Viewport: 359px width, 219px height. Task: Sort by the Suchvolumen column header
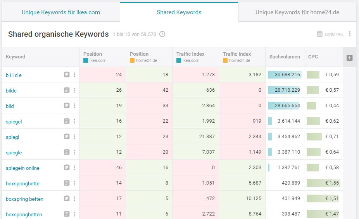point(285,57)
